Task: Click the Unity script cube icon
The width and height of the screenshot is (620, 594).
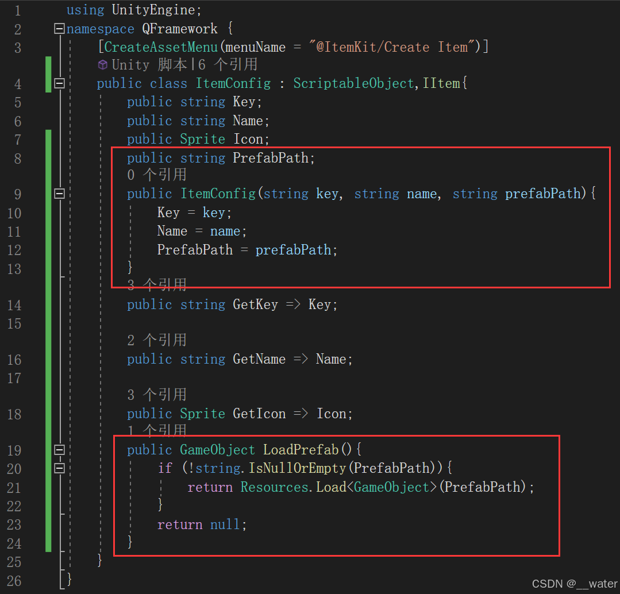Action: pyautogui.click(x=103, y=64)
